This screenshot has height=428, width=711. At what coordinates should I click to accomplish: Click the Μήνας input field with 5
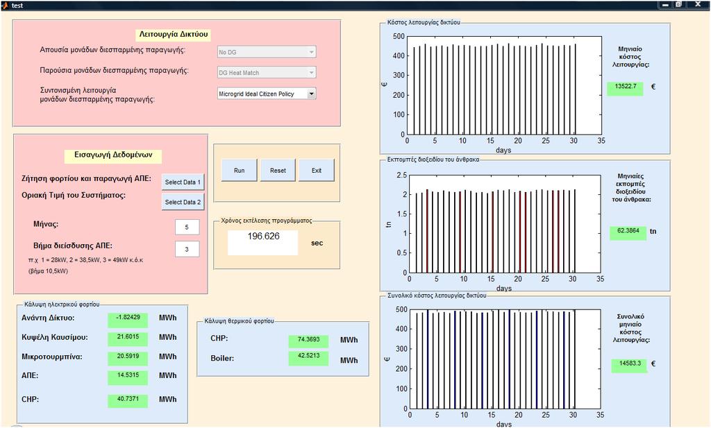187,228
